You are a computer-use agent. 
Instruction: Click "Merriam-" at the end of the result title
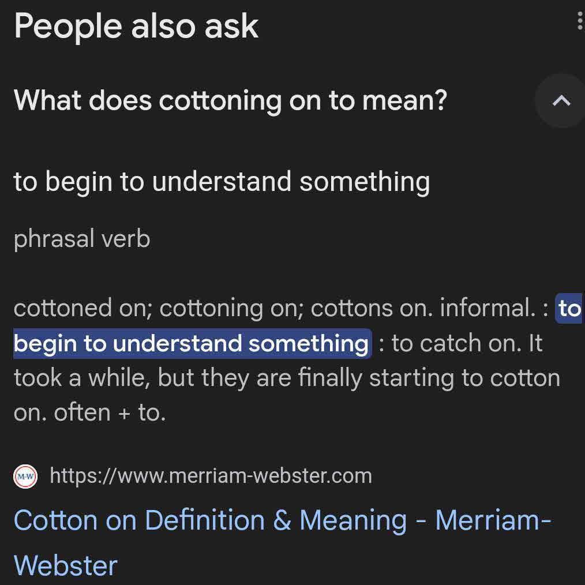click(x=493, y=520)
